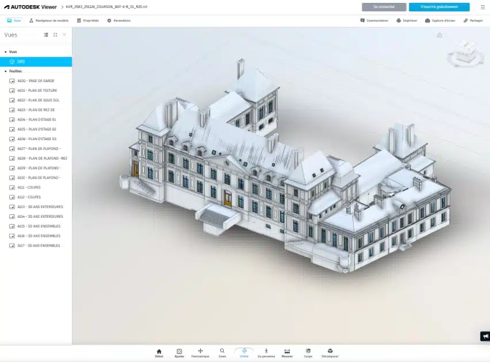The height and width of the screenshot is (362, 490).
Task: Open sheet A104 - PLAN D'ETAGE 01
Action: pos(36,120)
